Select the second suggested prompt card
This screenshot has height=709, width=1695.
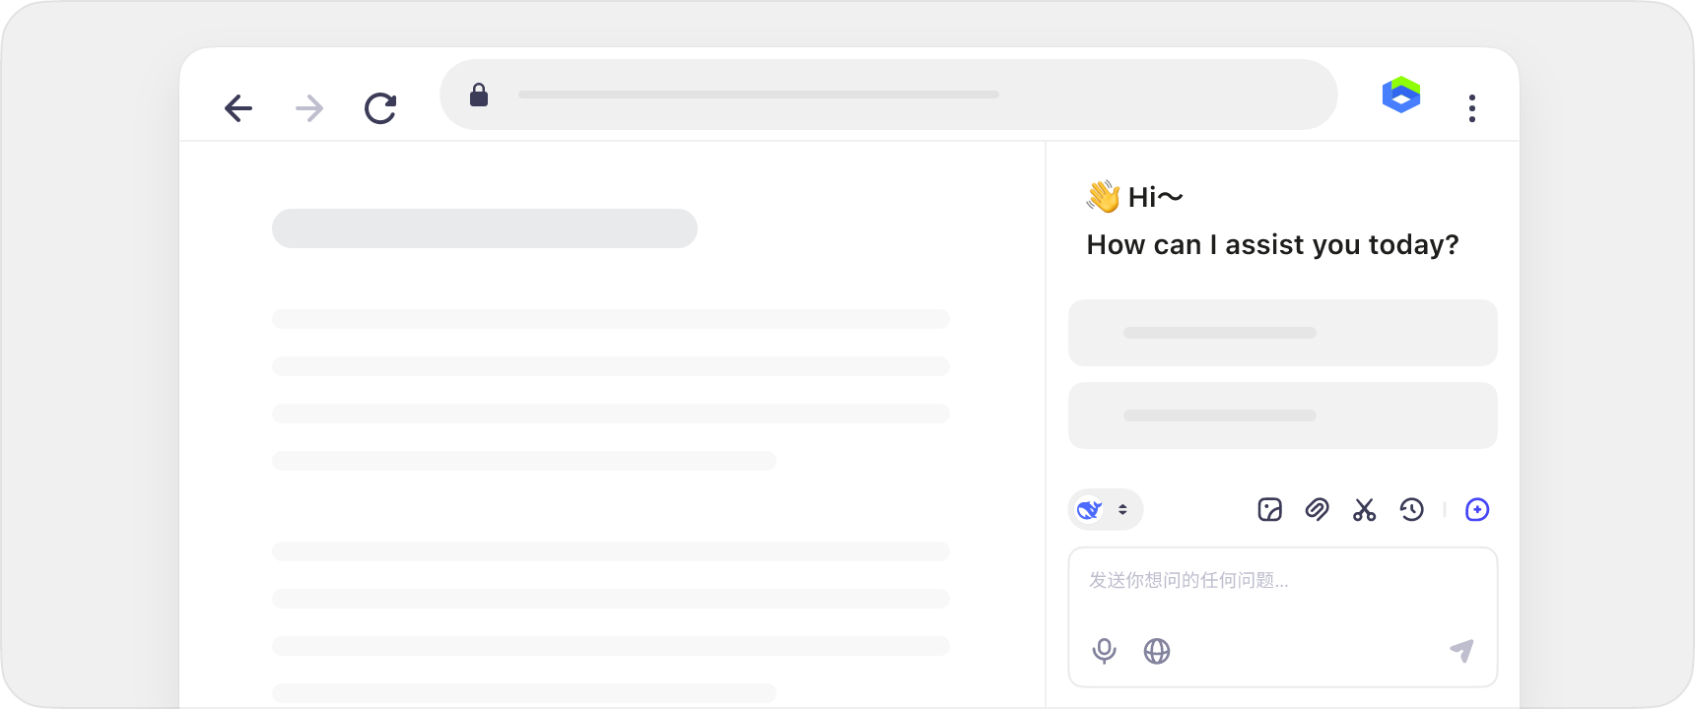click(x=1282, y=416)
